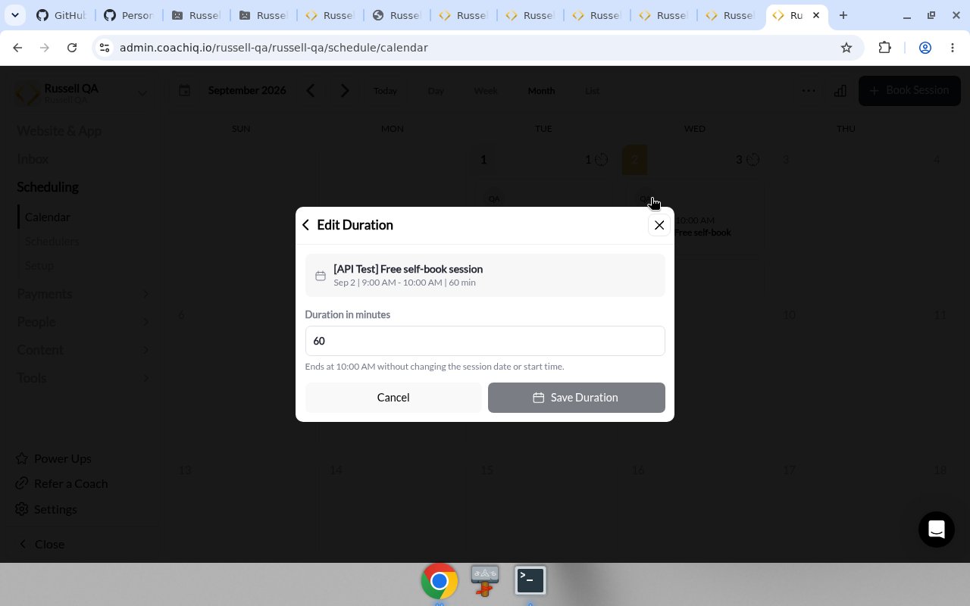This screenshot has height=606, width=970.
Task: Expand the Payments section
Action: click(83, 294)
